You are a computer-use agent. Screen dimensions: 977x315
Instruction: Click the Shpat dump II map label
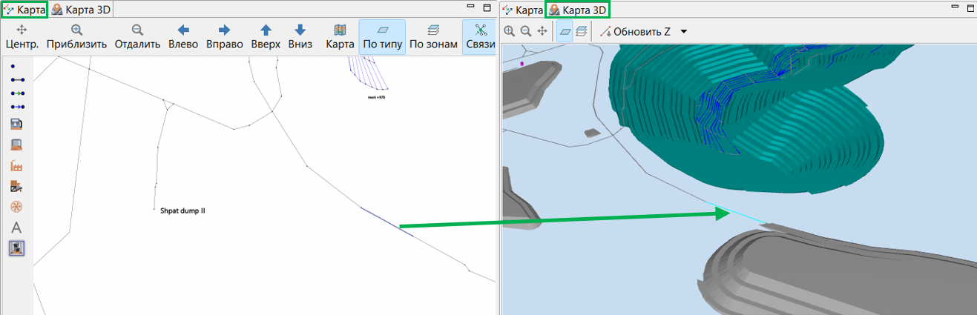[x=182, y=210]
